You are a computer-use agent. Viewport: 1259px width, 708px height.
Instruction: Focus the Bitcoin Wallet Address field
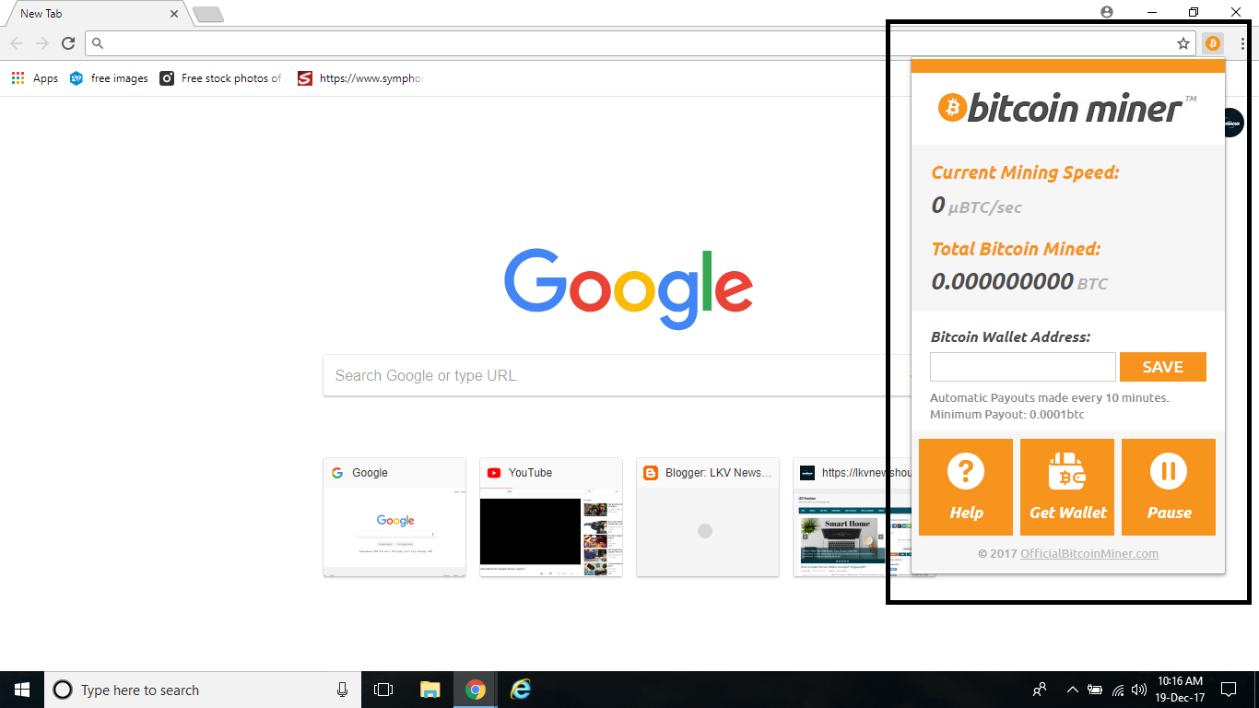pyautogui.click(x=1023, y=367)
